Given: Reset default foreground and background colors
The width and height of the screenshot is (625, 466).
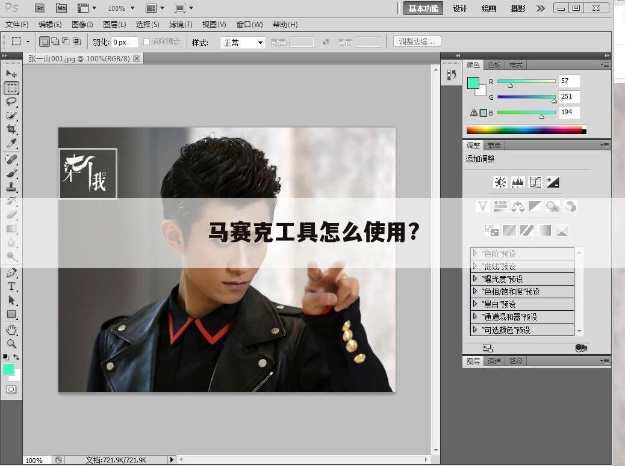Looking at the screenshot, I should [5, 357].
